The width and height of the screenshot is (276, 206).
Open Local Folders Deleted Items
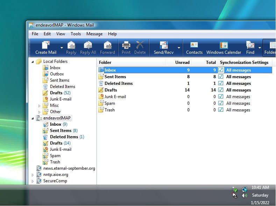pos(59,87)
